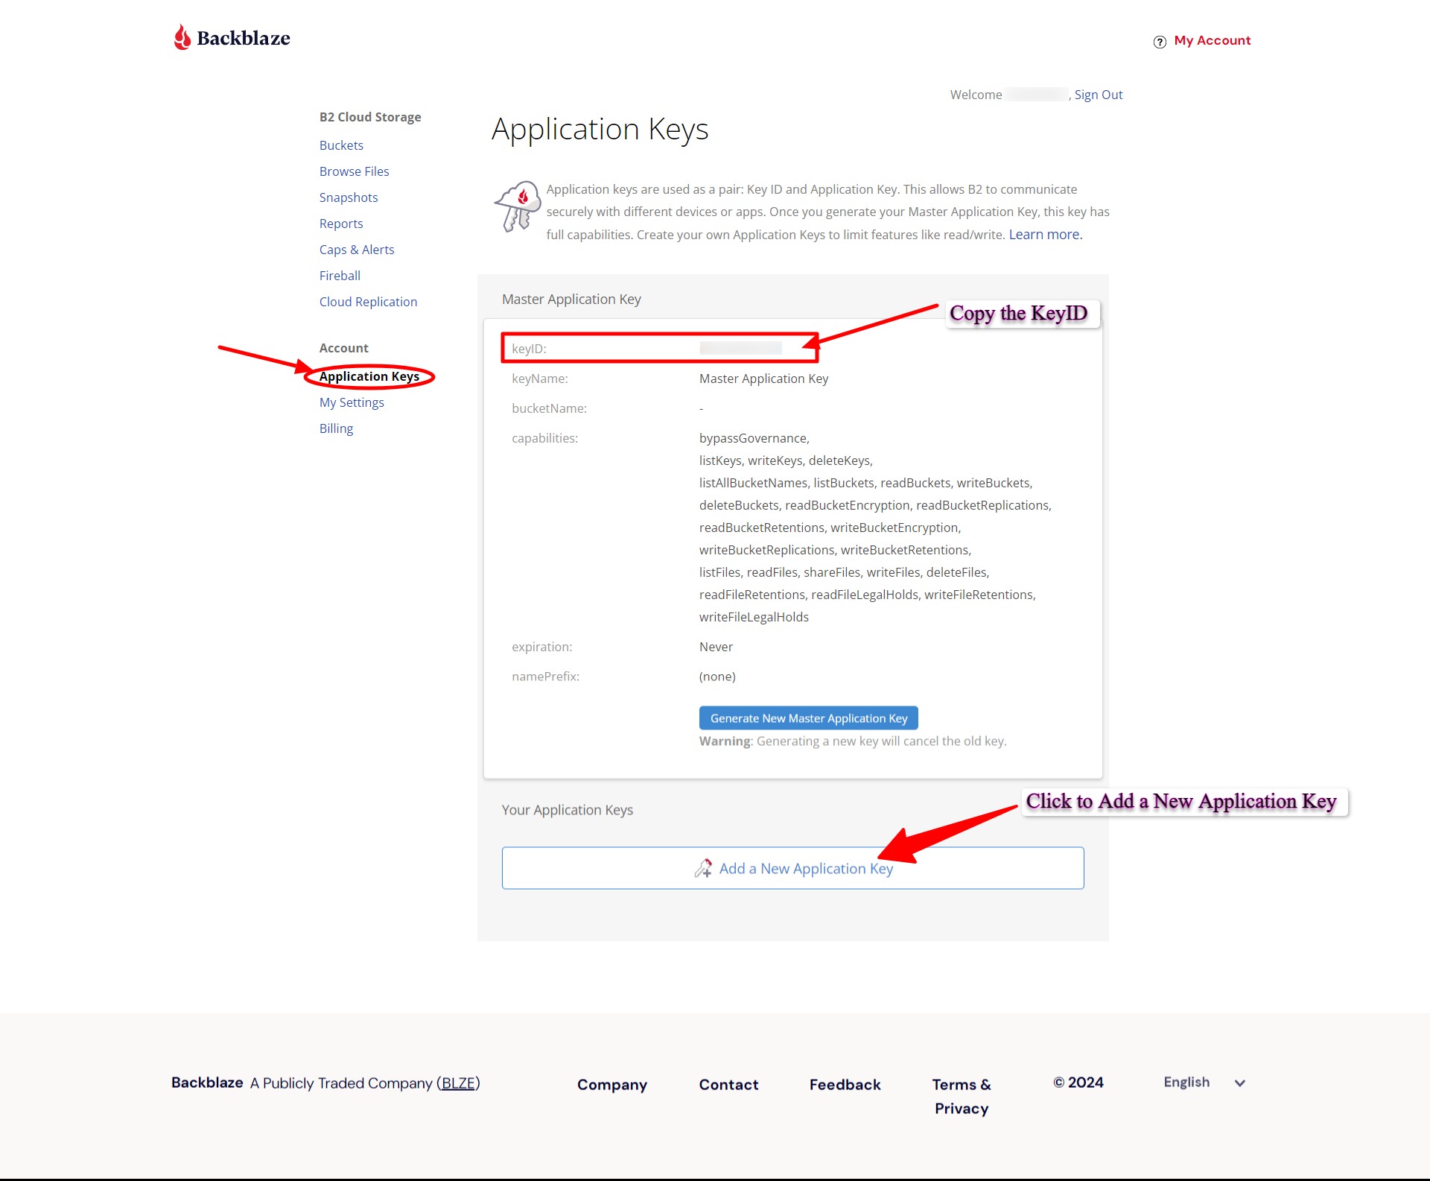
Task: Select Fireball in the sidebar
Action: (x=340, y=276)
